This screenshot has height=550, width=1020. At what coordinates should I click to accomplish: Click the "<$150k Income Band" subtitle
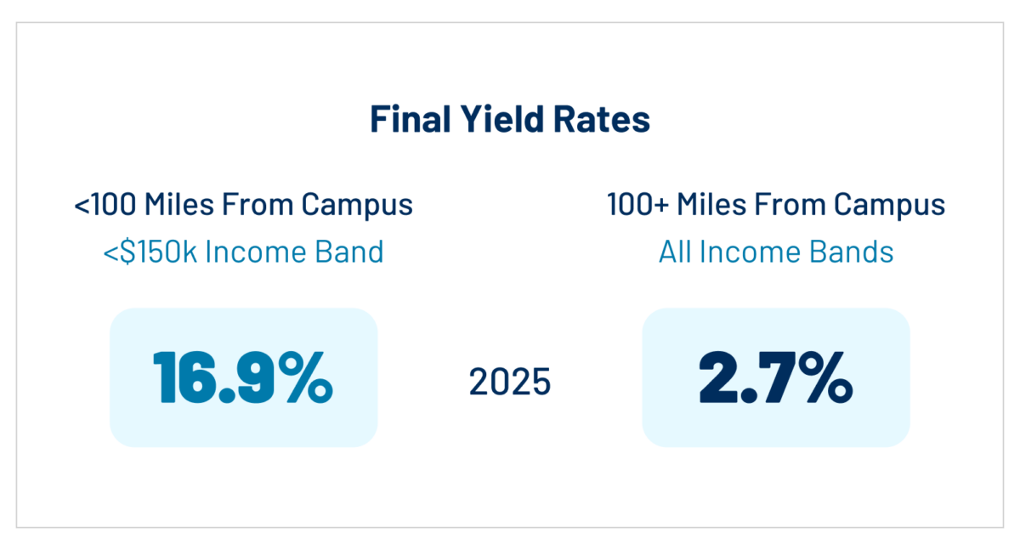pos(243,252)
